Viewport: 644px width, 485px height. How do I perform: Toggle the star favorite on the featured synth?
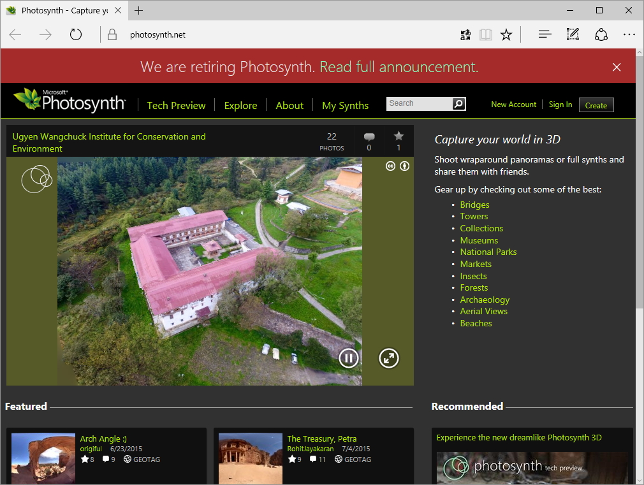point(399,136)
